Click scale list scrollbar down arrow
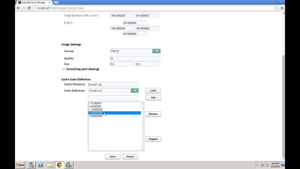Image resolution: width=300 pixels, height=169 pixels. point(142,149)
